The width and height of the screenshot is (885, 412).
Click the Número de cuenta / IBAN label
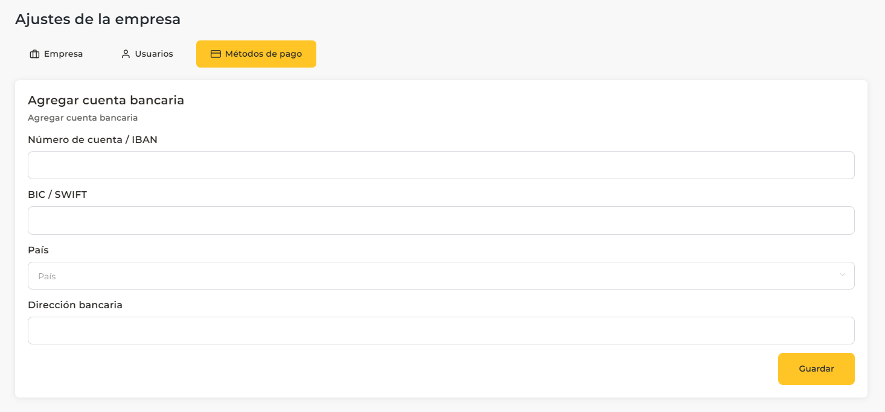(x=92, y=140)
